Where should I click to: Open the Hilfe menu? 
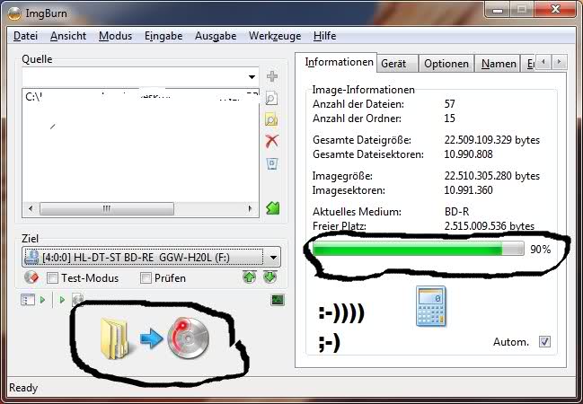324,36
